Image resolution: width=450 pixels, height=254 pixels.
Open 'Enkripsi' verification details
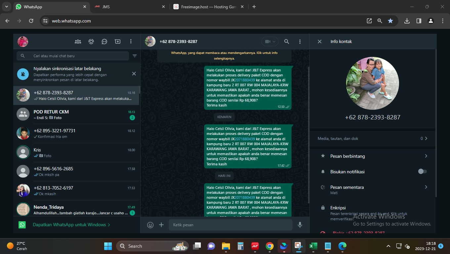(373, 213)
